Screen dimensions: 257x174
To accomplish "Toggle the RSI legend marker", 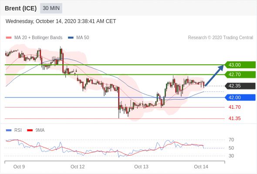I will 9,130.
